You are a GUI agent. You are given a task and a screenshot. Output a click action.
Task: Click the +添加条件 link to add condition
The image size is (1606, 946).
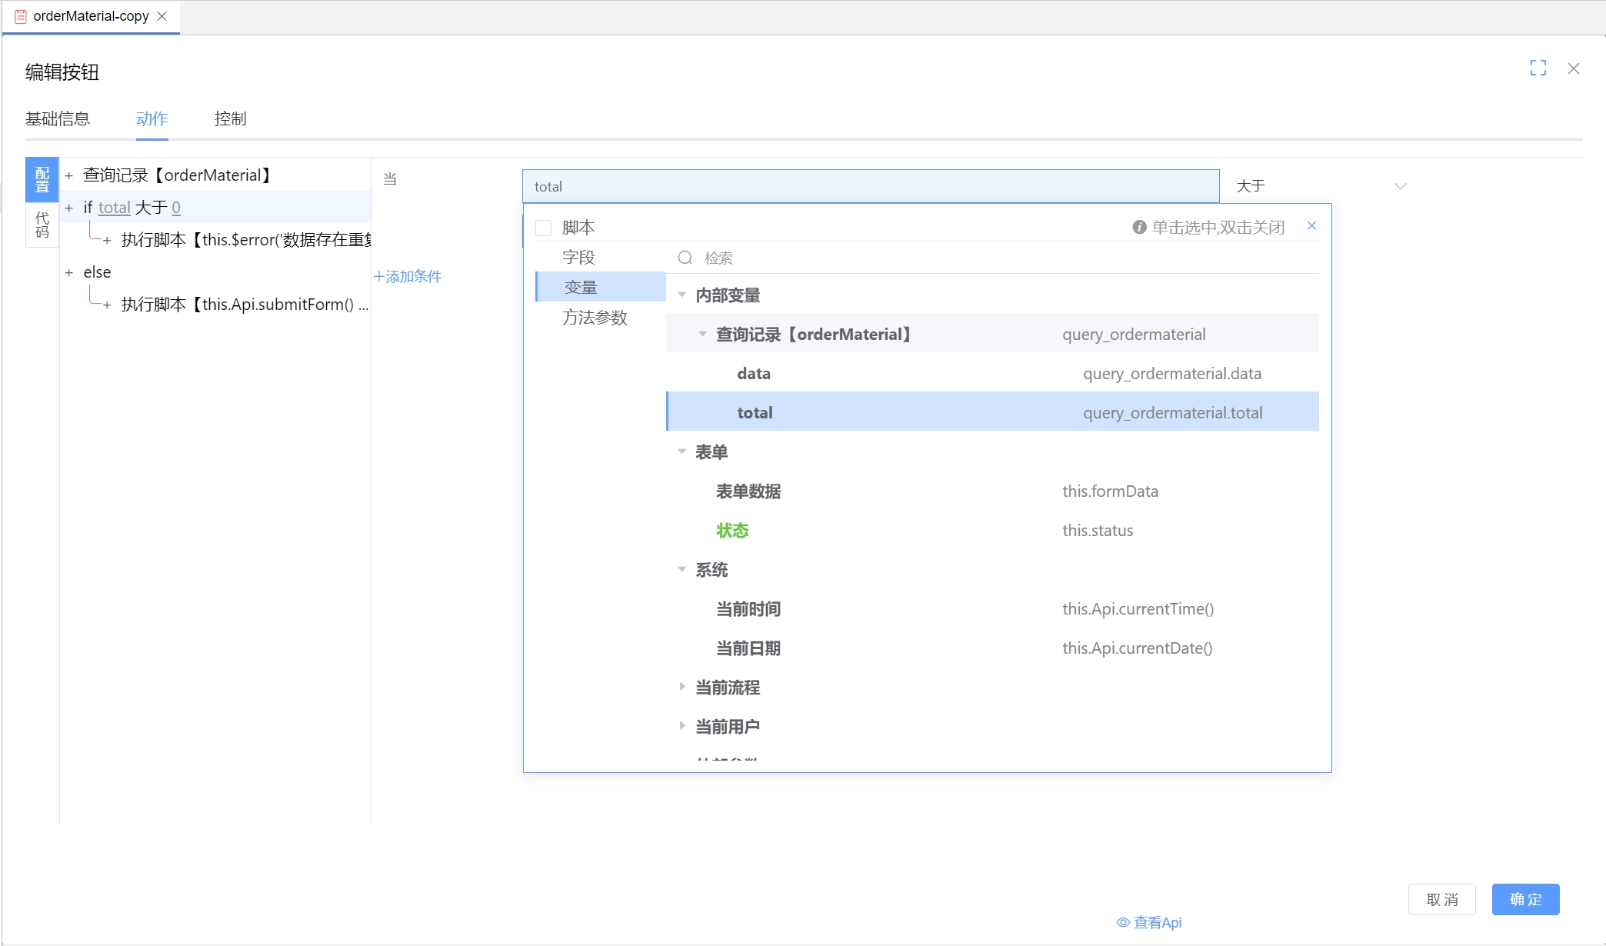pos(408,275)
